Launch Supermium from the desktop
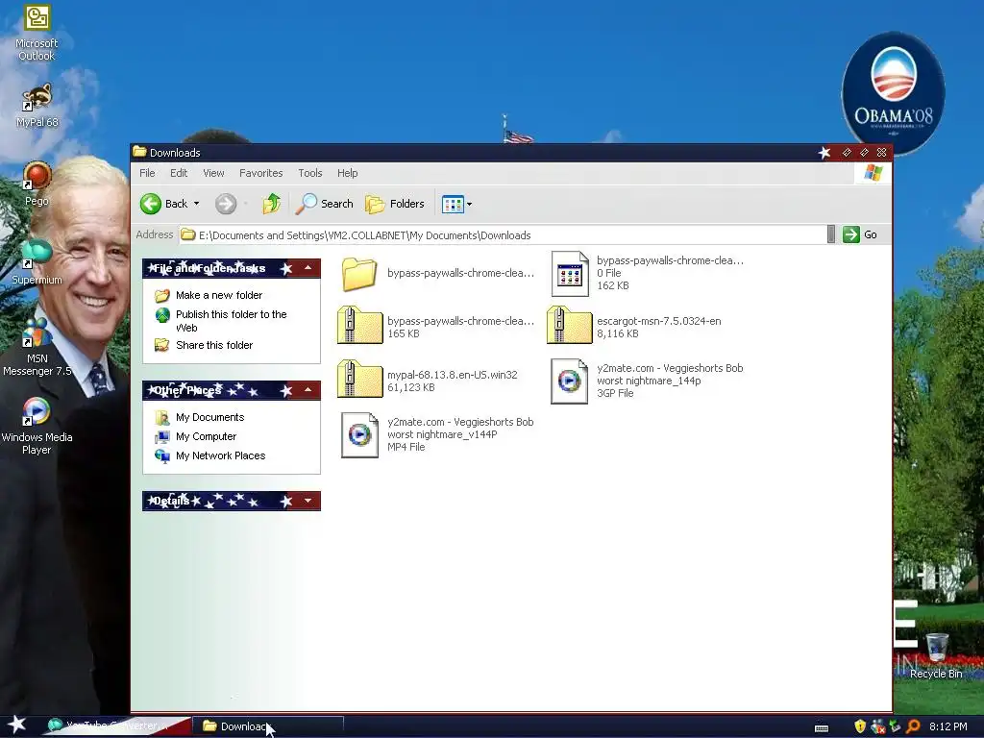984x738 pixels. pos(37,262)
